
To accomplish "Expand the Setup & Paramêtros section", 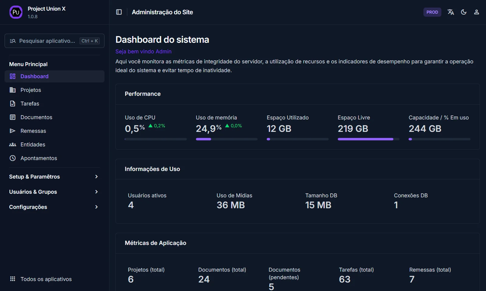I will coord(96,177).
